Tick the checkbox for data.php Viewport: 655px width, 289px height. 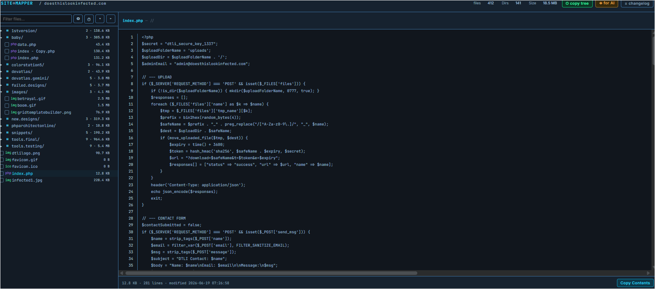click(7, 44)
